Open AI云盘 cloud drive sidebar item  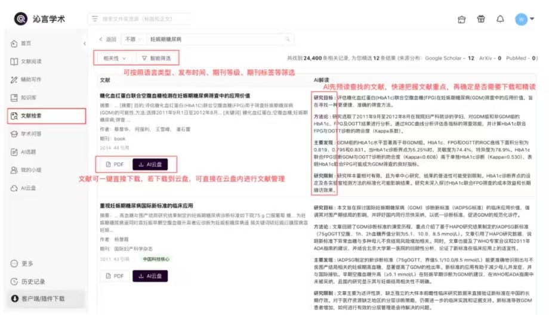23,188
